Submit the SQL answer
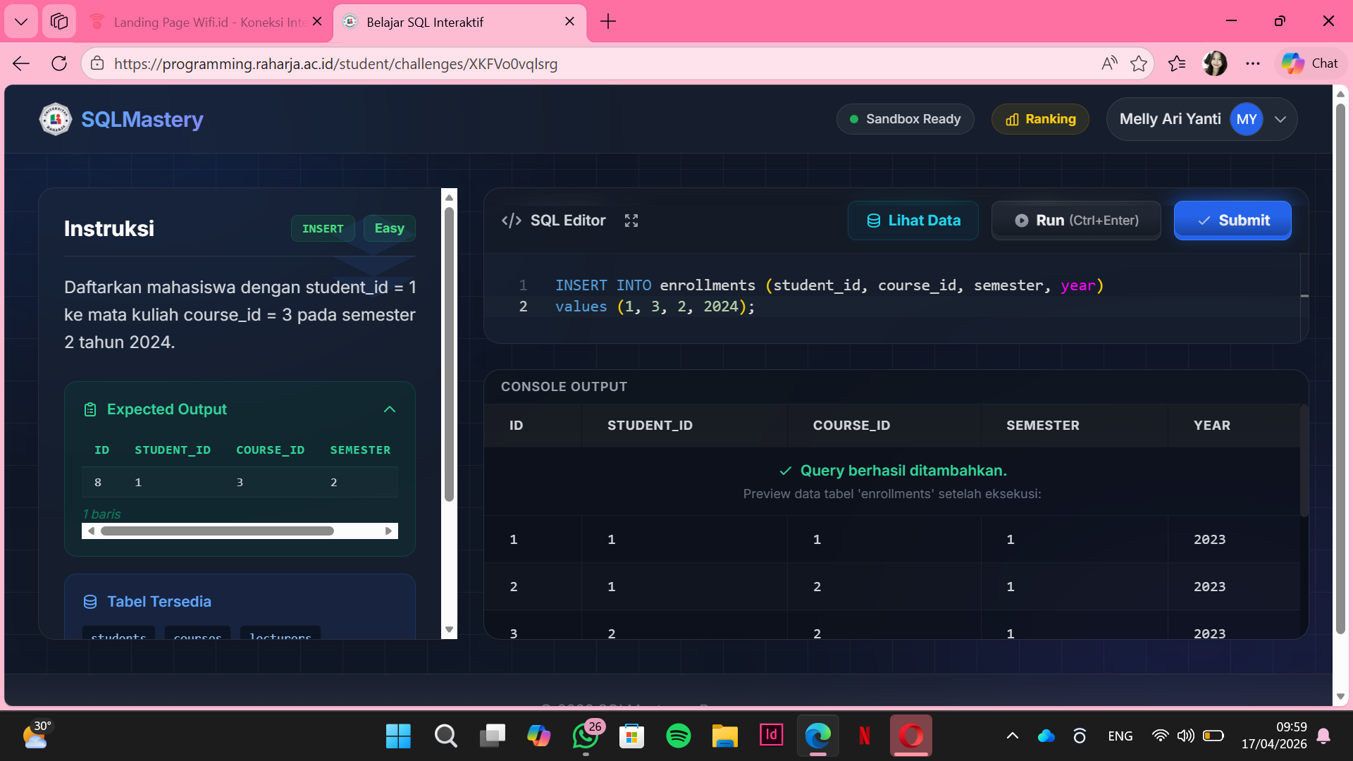Screen dimensions: 1353x761 pos(1232,221)
